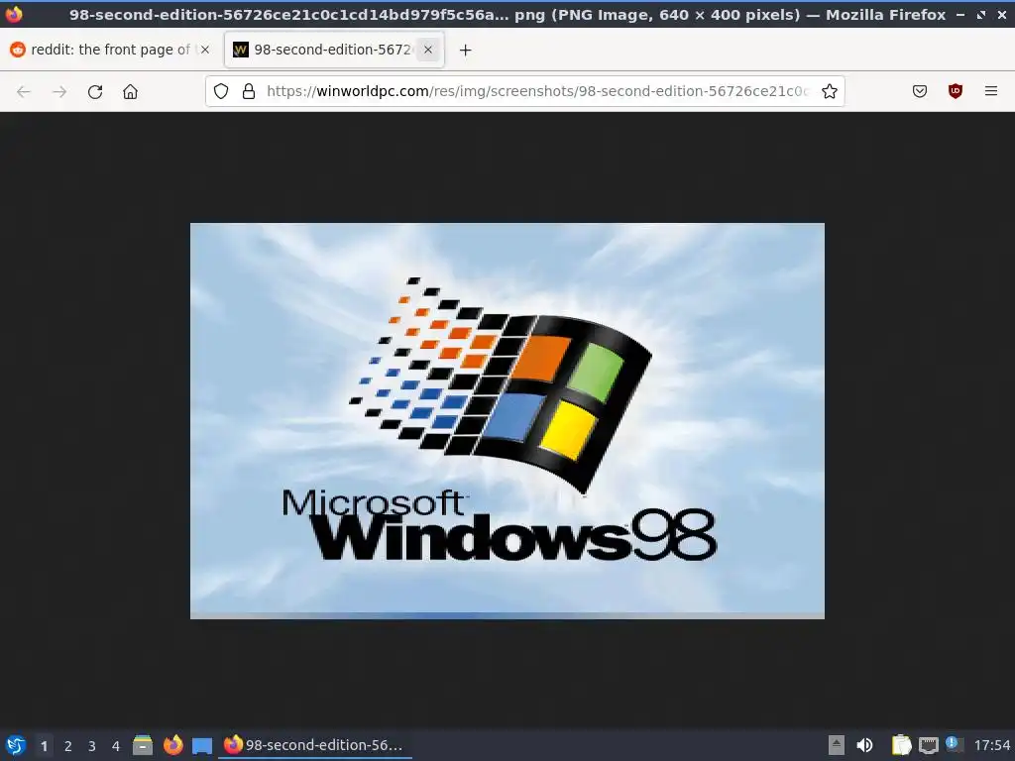Launch the file manager from the panel
Image resolution: width=1015 pixels, height=761 pixels.
pyautogui.click(x=143, y=745)
